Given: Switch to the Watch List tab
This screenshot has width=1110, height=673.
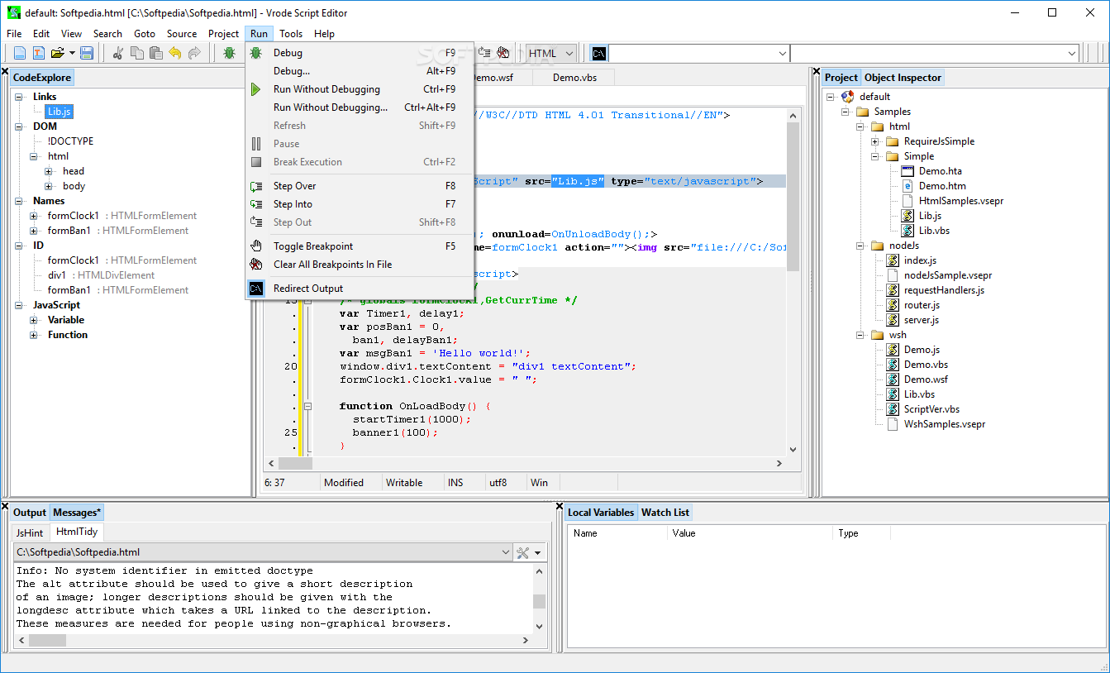Looking at the screenshot, I should 665,513.
